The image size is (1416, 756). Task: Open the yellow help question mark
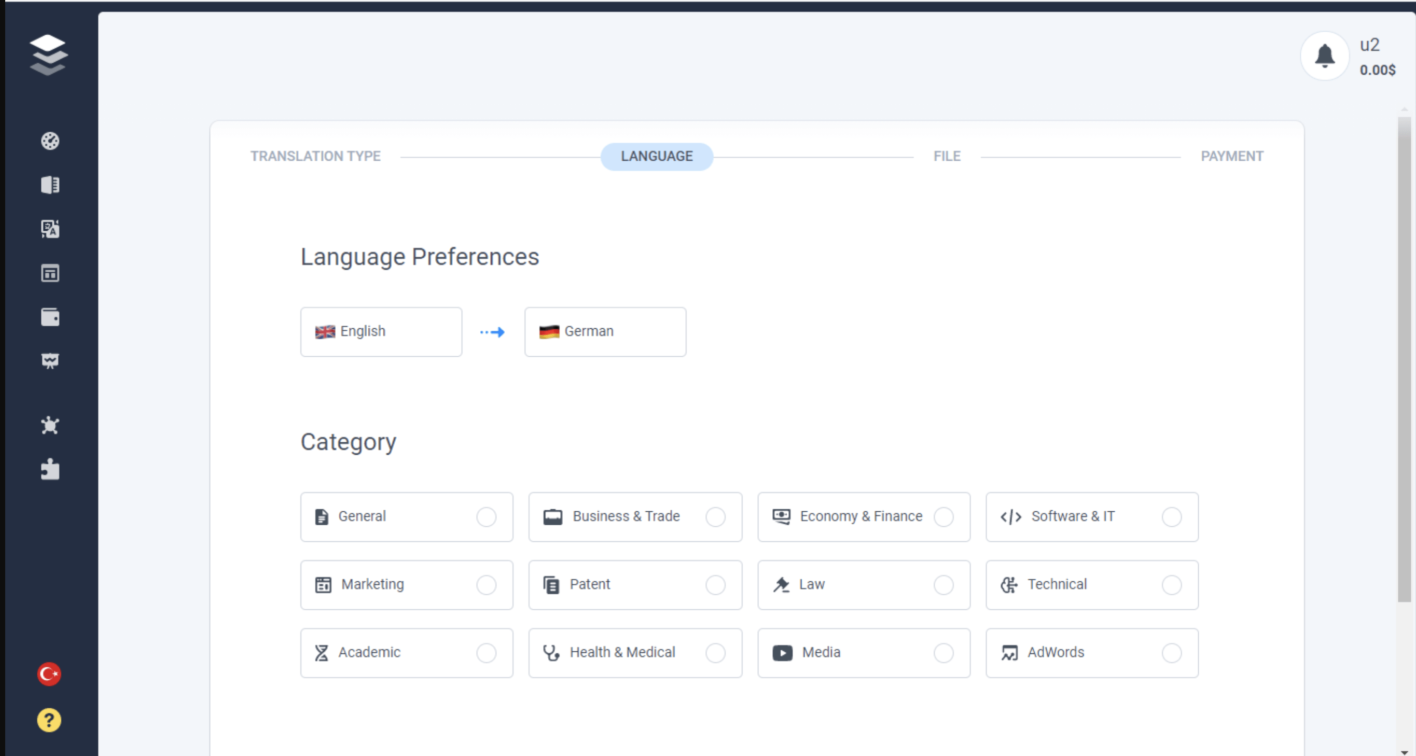[x=49, y=720]
